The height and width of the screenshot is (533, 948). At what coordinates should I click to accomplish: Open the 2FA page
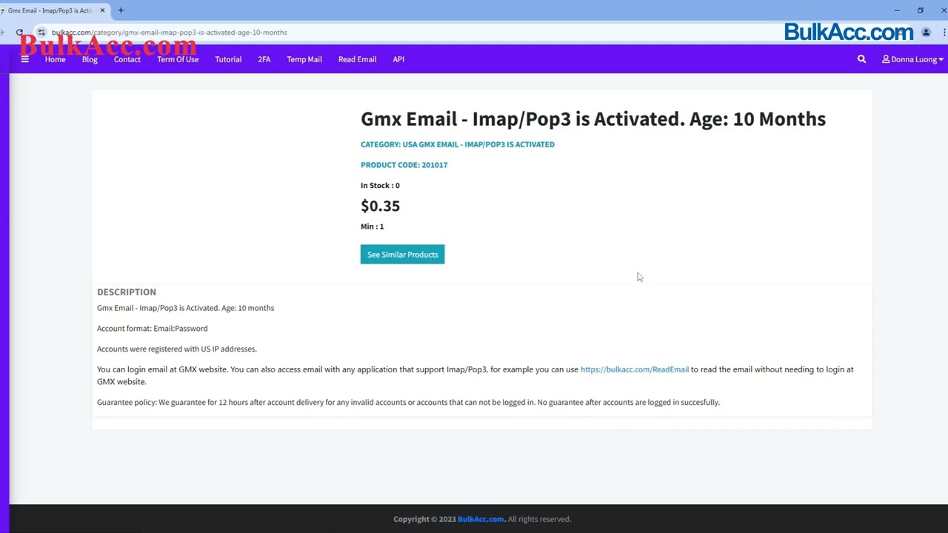pyautogui.click(x=264, y=59)
